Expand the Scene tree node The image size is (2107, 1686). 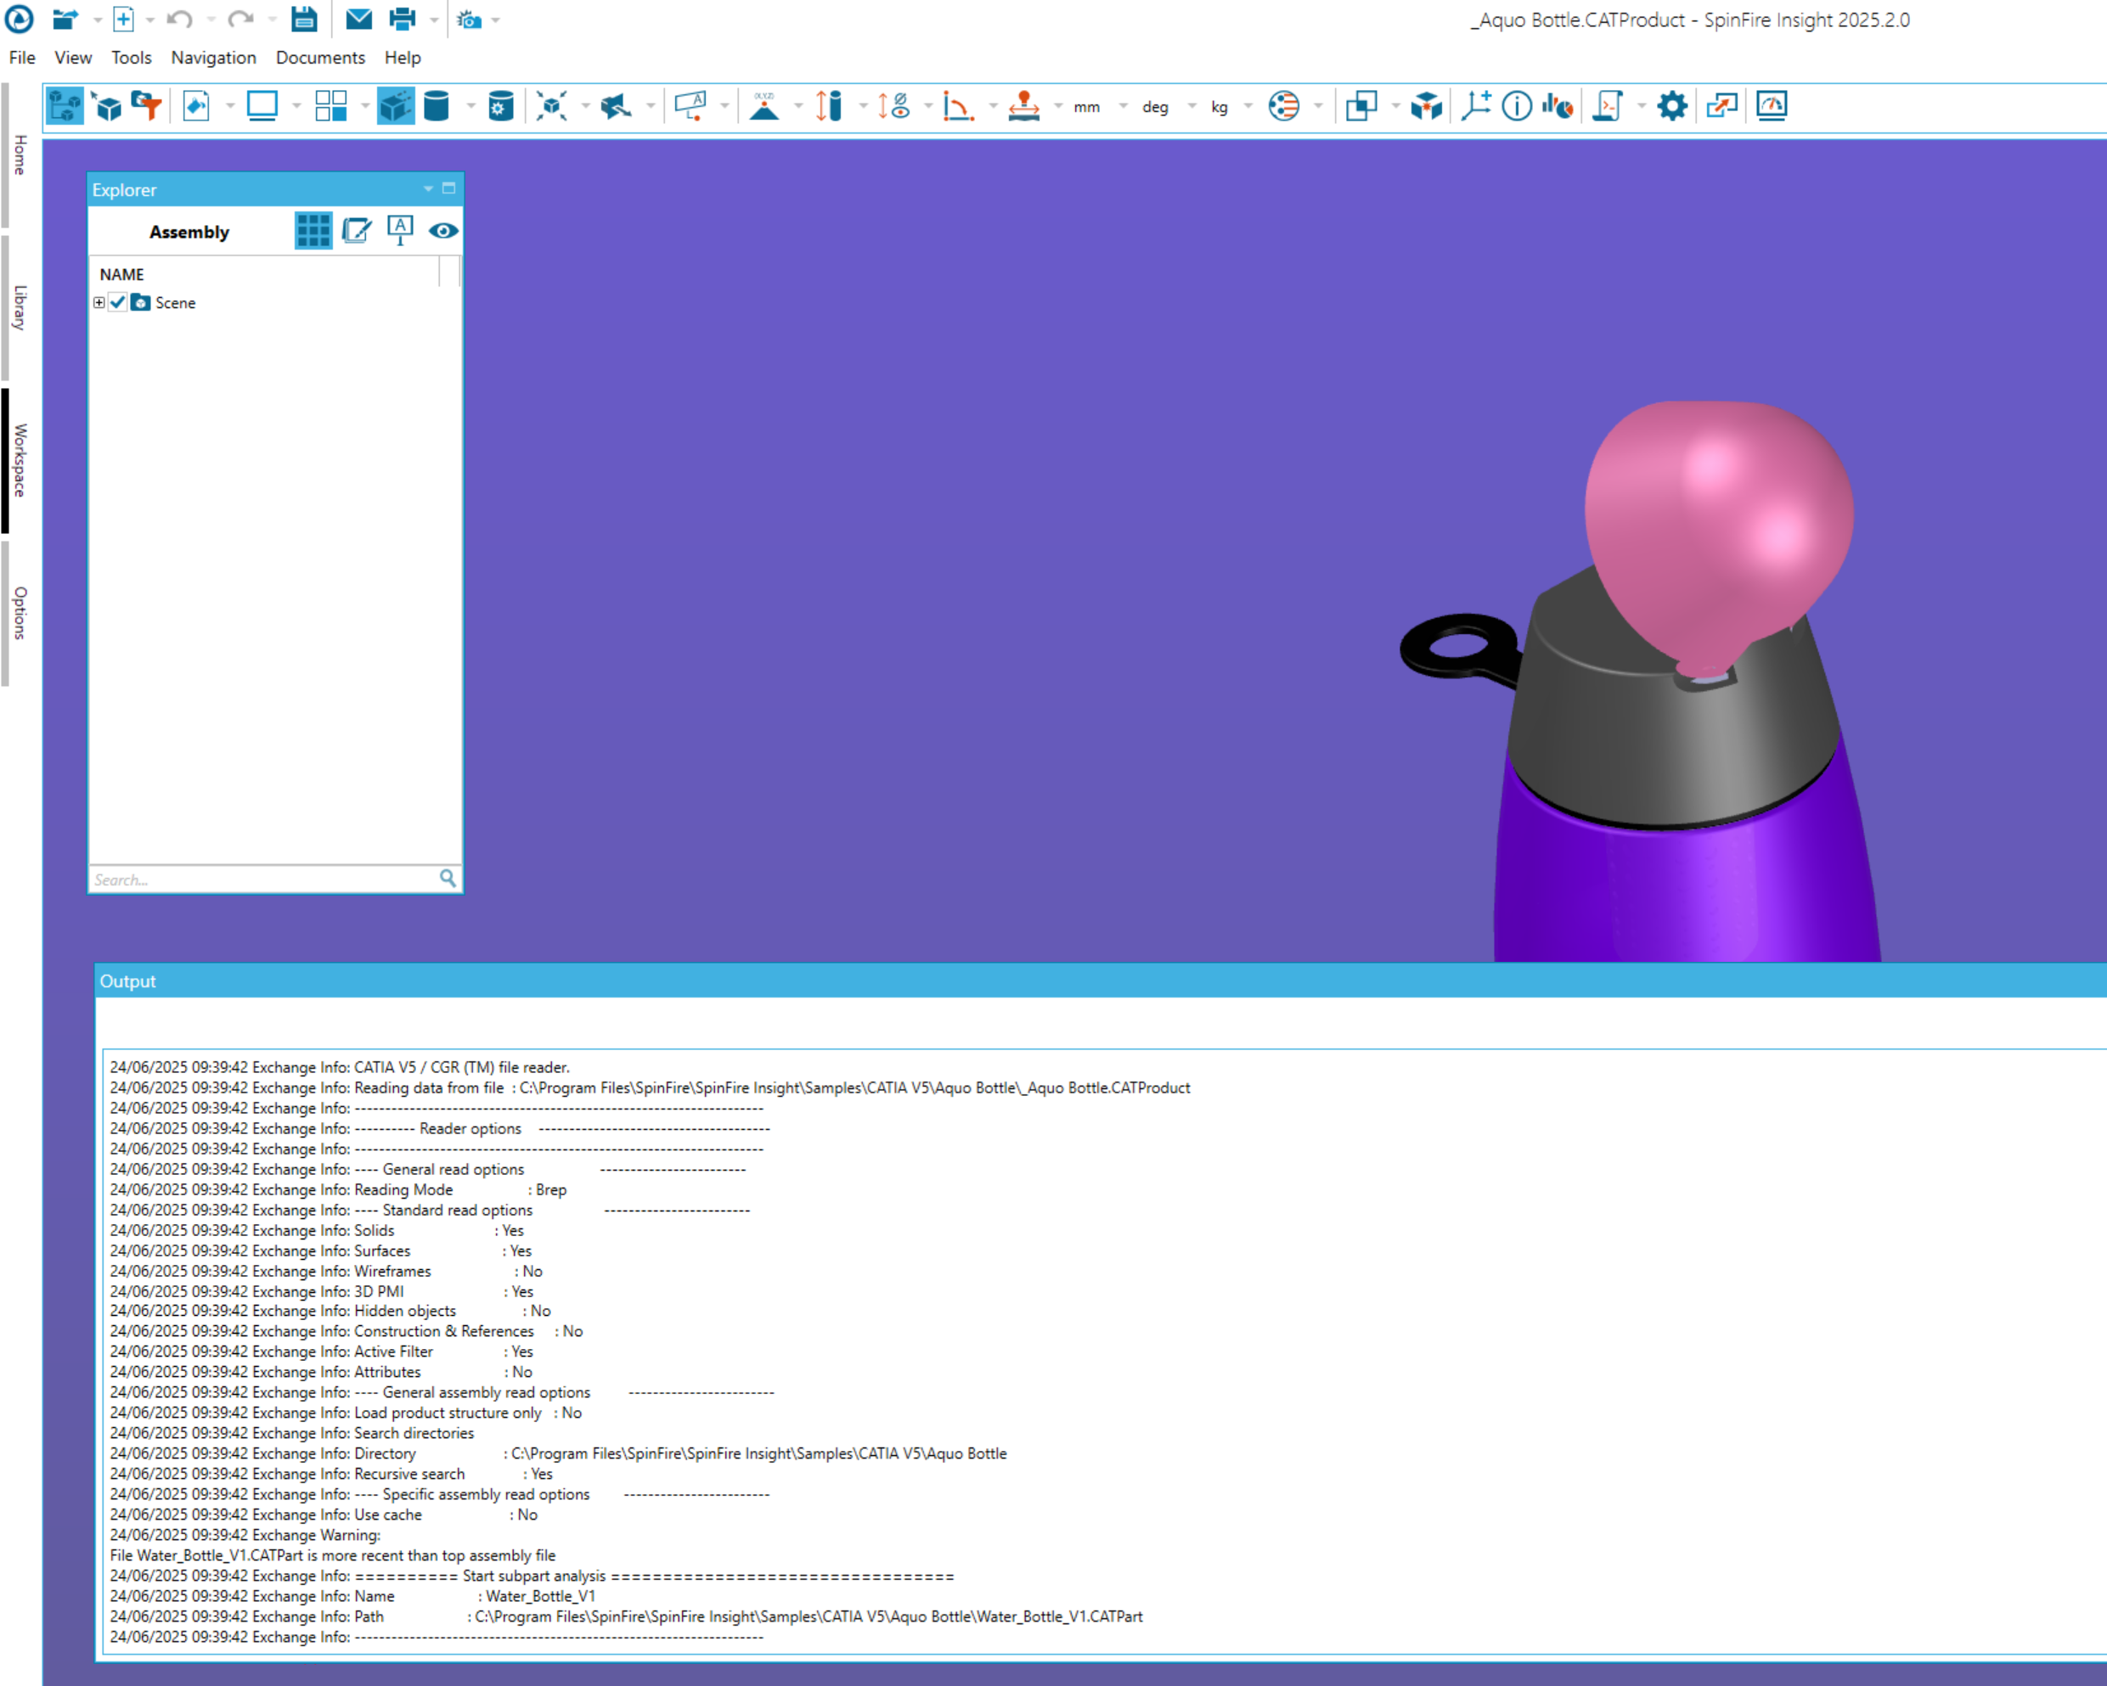pyautogui.click(x=99, y=303)
